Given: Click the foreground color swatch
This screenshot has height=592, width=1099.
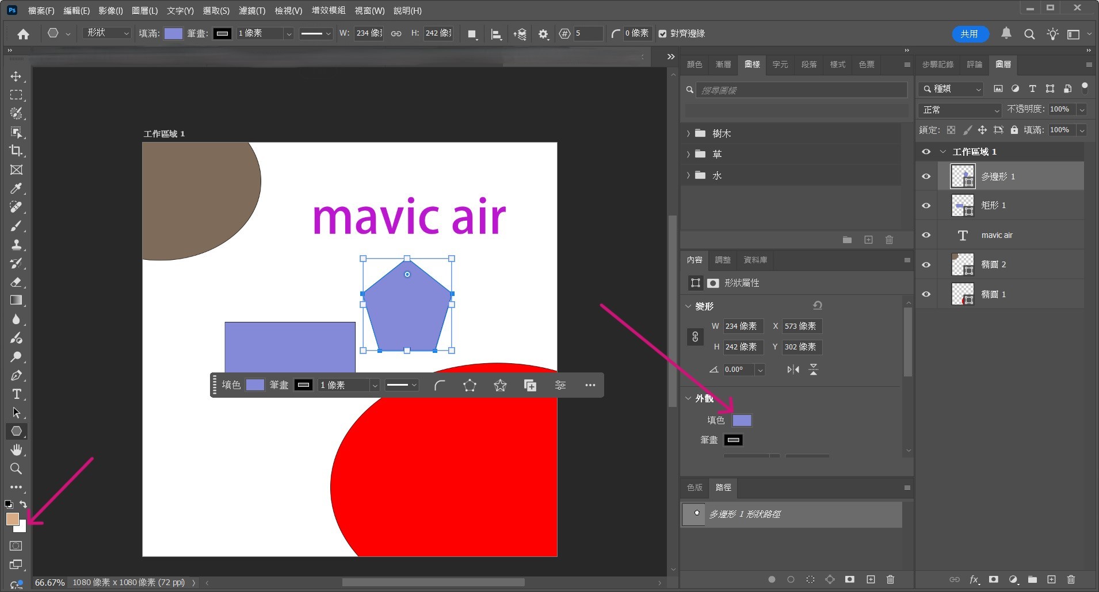Looking at the screenshot, I should tap(12, 519).
